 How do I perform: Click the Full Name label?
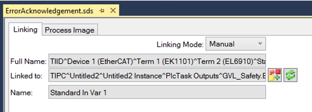click(28, 61)
